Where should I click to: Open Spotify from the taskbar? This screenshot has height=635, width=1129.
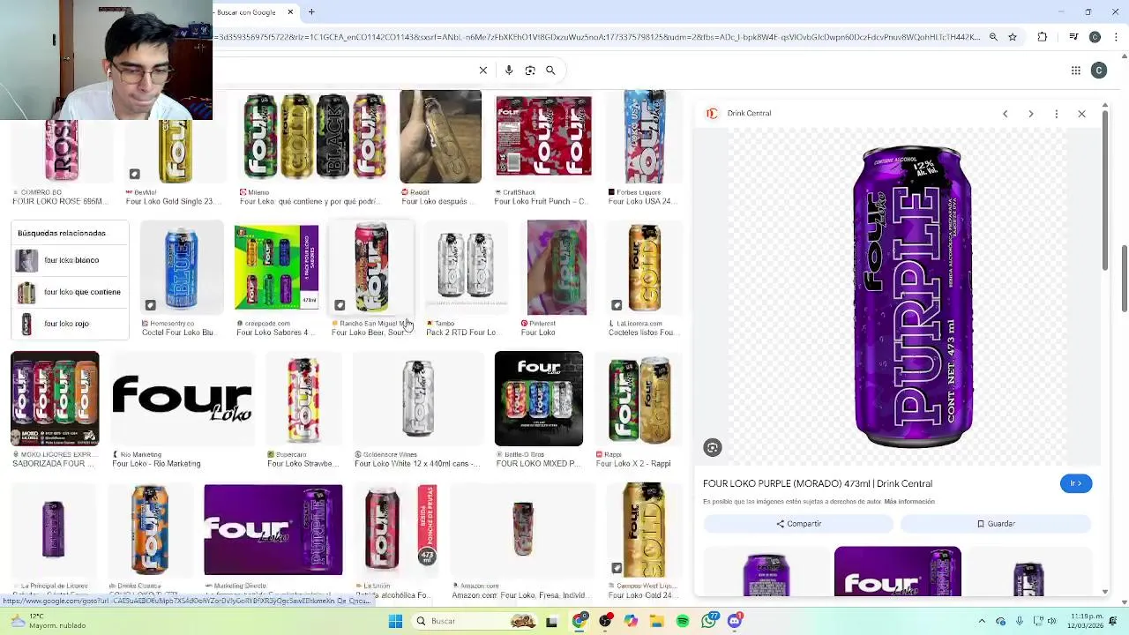coord(683,621)
